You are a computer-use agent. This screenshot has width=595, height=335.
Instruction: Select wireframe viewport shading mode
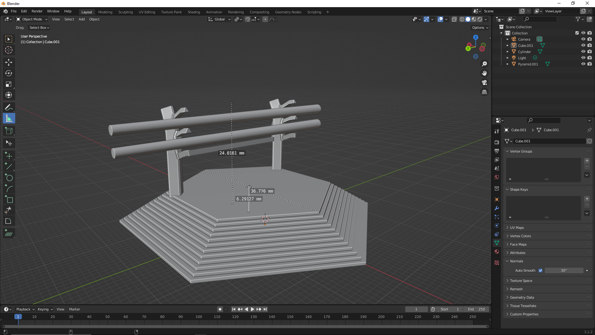(462, 19)
